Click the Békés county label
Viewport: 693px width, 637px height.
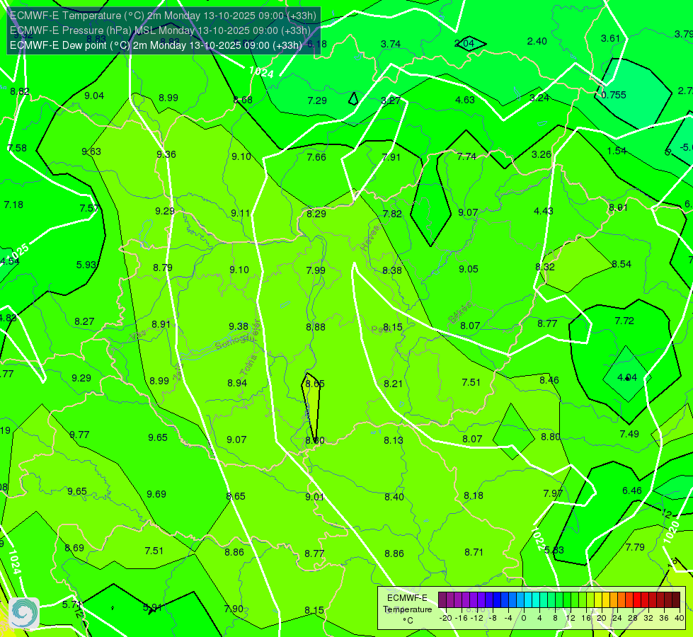pyautogui.click(x=460, y=314)
